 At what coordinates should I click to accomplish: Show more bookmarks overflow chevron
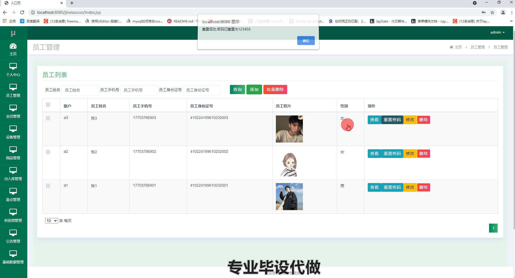(x=511, y=21)
